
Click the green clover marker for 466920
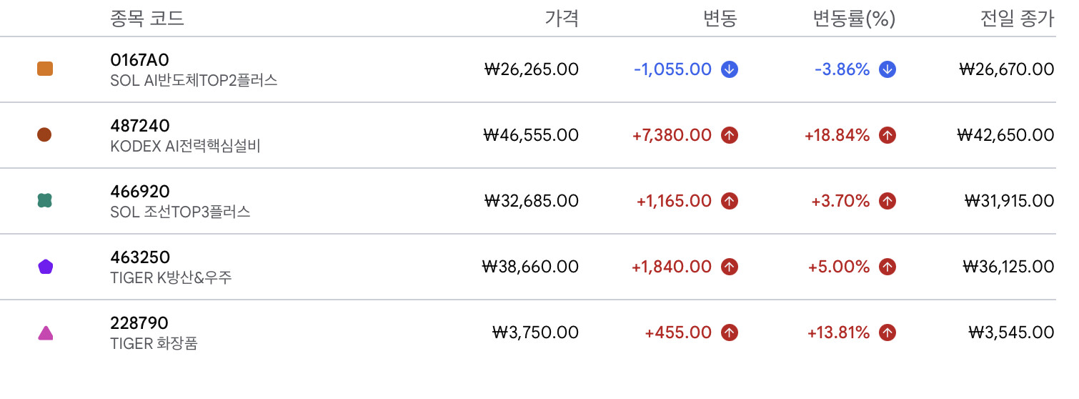click(45, 201)
